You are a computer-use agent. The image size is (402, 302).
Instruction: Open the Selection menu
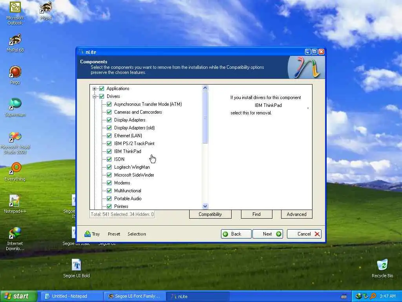[x=137, y=234]
